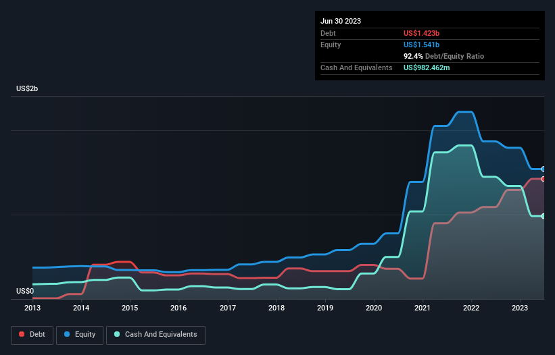This screenshot has width=555, height=355.
Task: Click the Jun 30 2023 tooltip date
Action: 341,21
